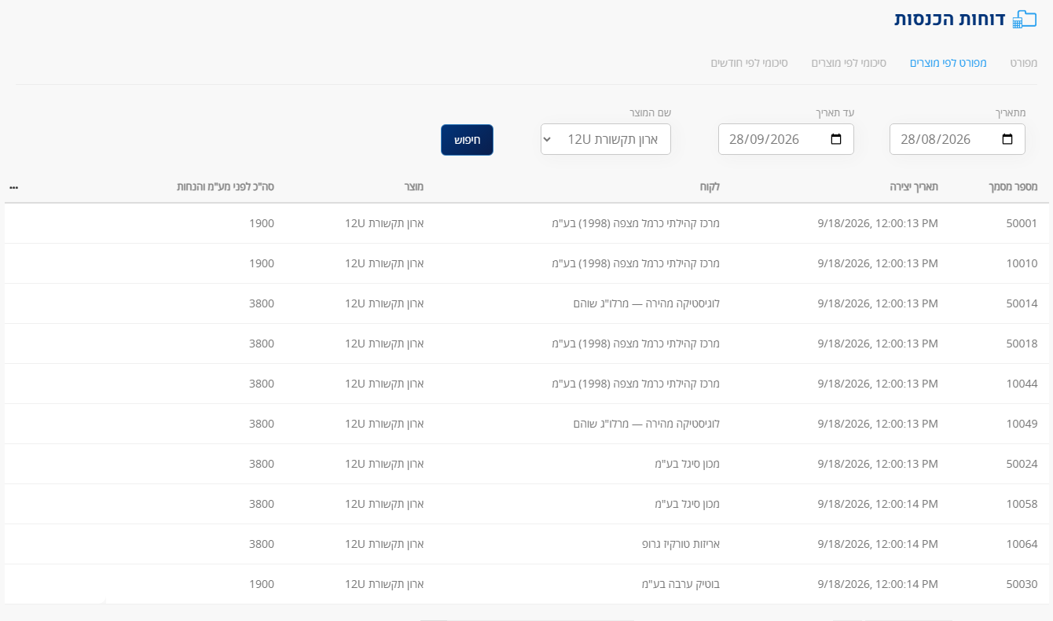The image size is (1053, 621).
Task: Open calendar picker in עד תאריך field
Action: pyautogui.click(x=835, y=139)
